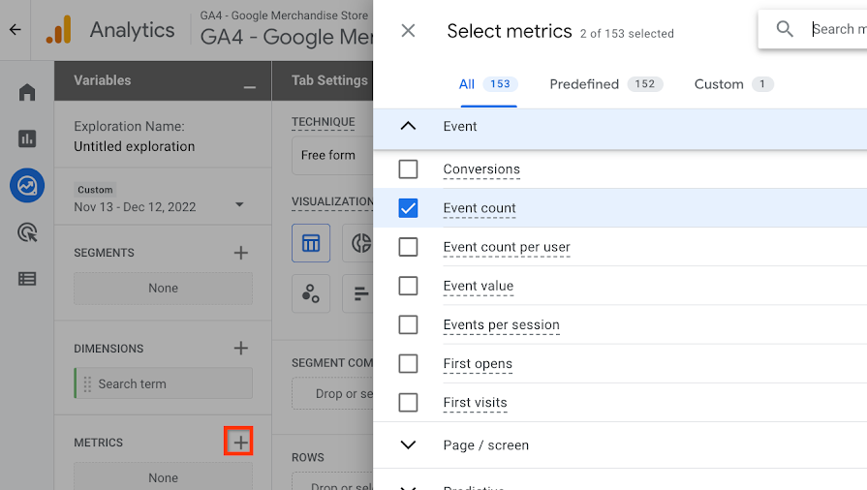Select the table visualization icon
The width and height of the screenshot is (867, 490).
pyautogui.click(x=311, y=243)
